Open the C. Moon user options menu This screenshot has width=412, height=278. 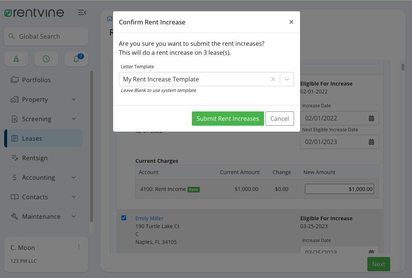click(x=79, y=247)
